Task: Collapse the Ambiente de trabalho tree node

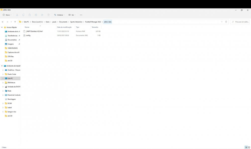Action: pos(2,66)
